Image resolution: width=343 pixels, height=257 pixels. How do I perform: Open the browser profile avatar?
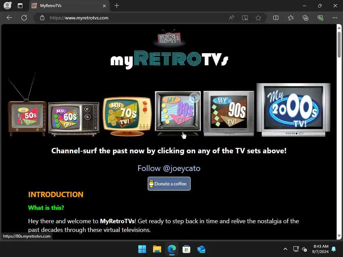(7, 5)
